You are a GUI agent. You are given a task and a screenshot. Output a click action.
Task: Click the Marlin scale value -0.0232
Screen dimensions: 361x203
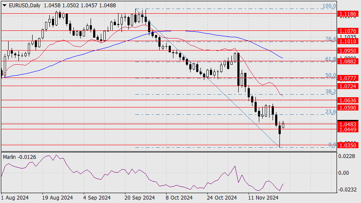(x=346, y=190)
